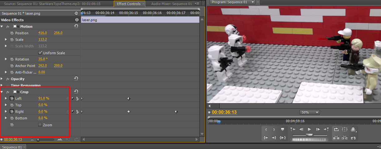Disable Crop Left stopwatch animation
The image size is (381, 149).
click(x=12, y=99)
